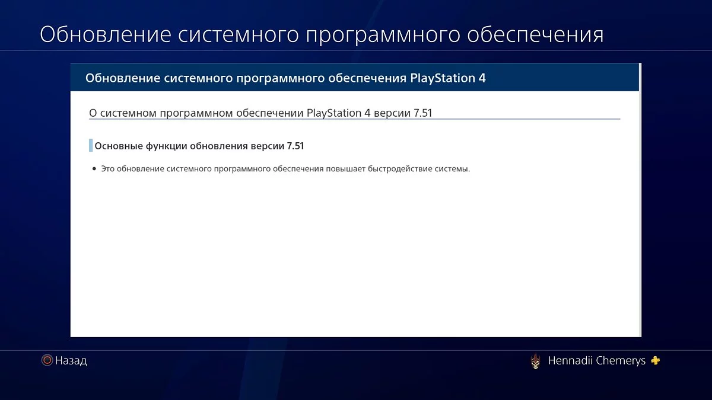Click the page title Обновление системного программного обеспечения
Screen dimensions: 712x400
point(322,34)
